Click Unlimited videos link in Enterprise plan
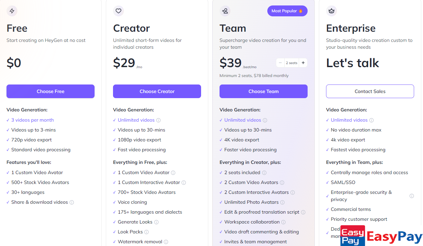The image size is (423, 246). [349, 120]
